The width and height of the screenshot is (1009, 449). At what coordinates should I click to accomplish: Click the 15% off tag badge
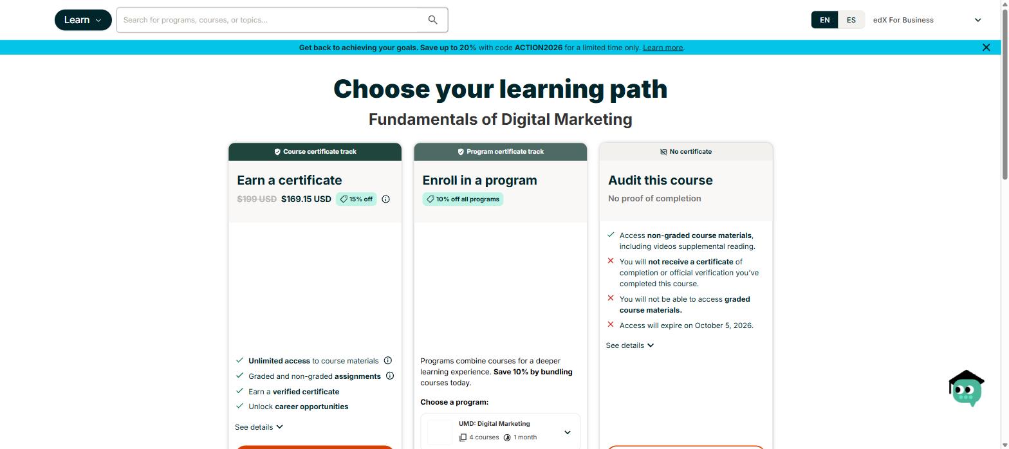(356, 199)
